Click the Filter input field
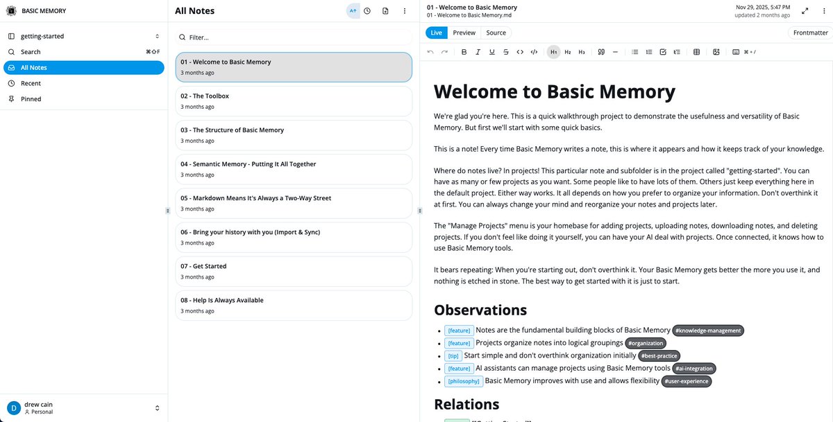 click(294, 37)
